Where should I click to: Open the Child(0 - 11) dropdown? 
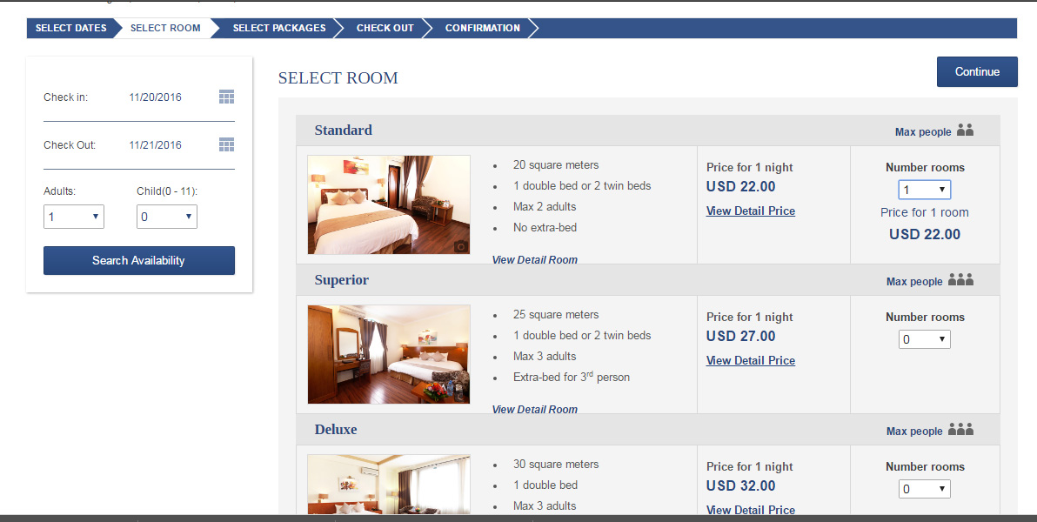click(x=166, y=217)
